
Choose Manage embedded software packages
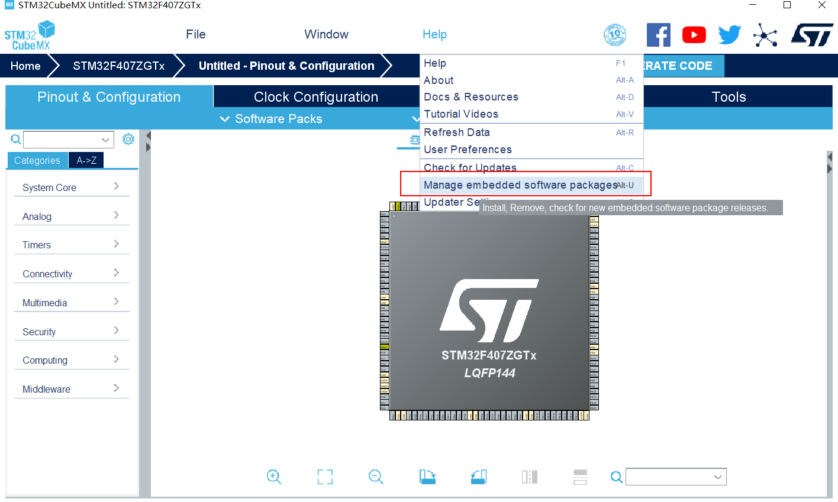[531, 185]
